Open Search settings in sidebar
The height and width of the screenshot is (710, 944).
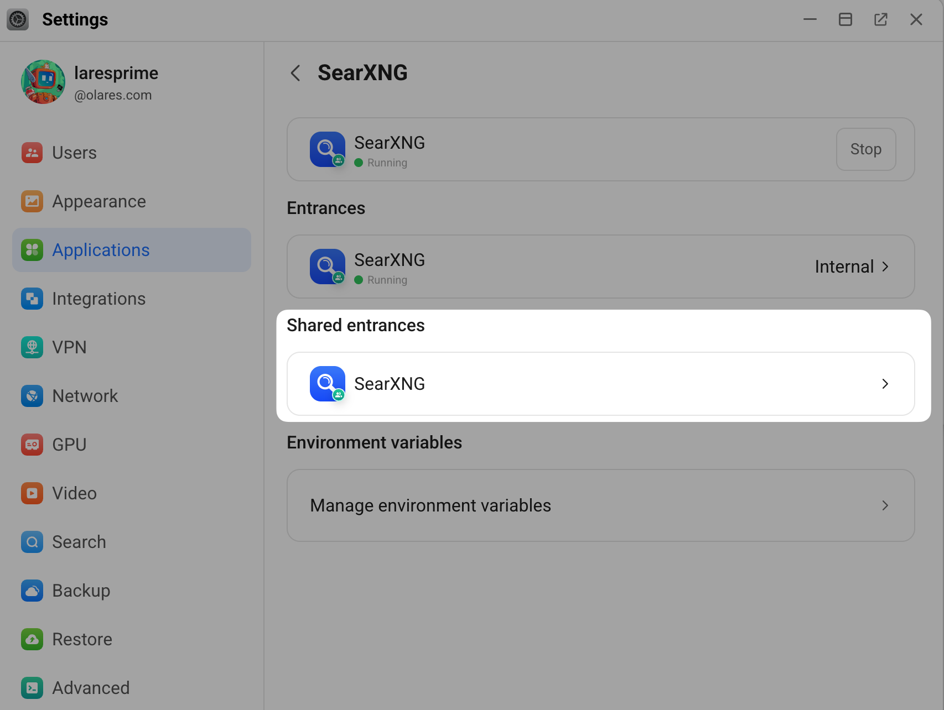click(132, 542)
